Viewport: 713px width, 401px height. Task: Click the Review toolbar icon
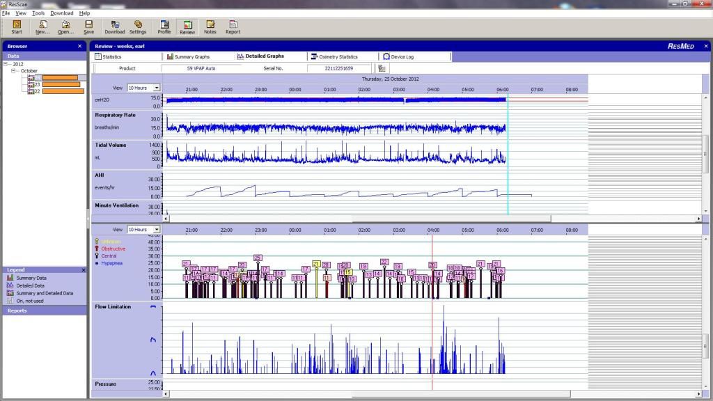tap(187, 27)
